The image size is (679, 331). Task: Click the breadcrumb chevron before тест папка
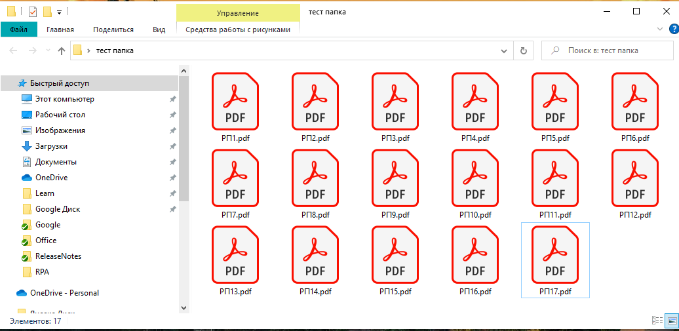point(88,50)
